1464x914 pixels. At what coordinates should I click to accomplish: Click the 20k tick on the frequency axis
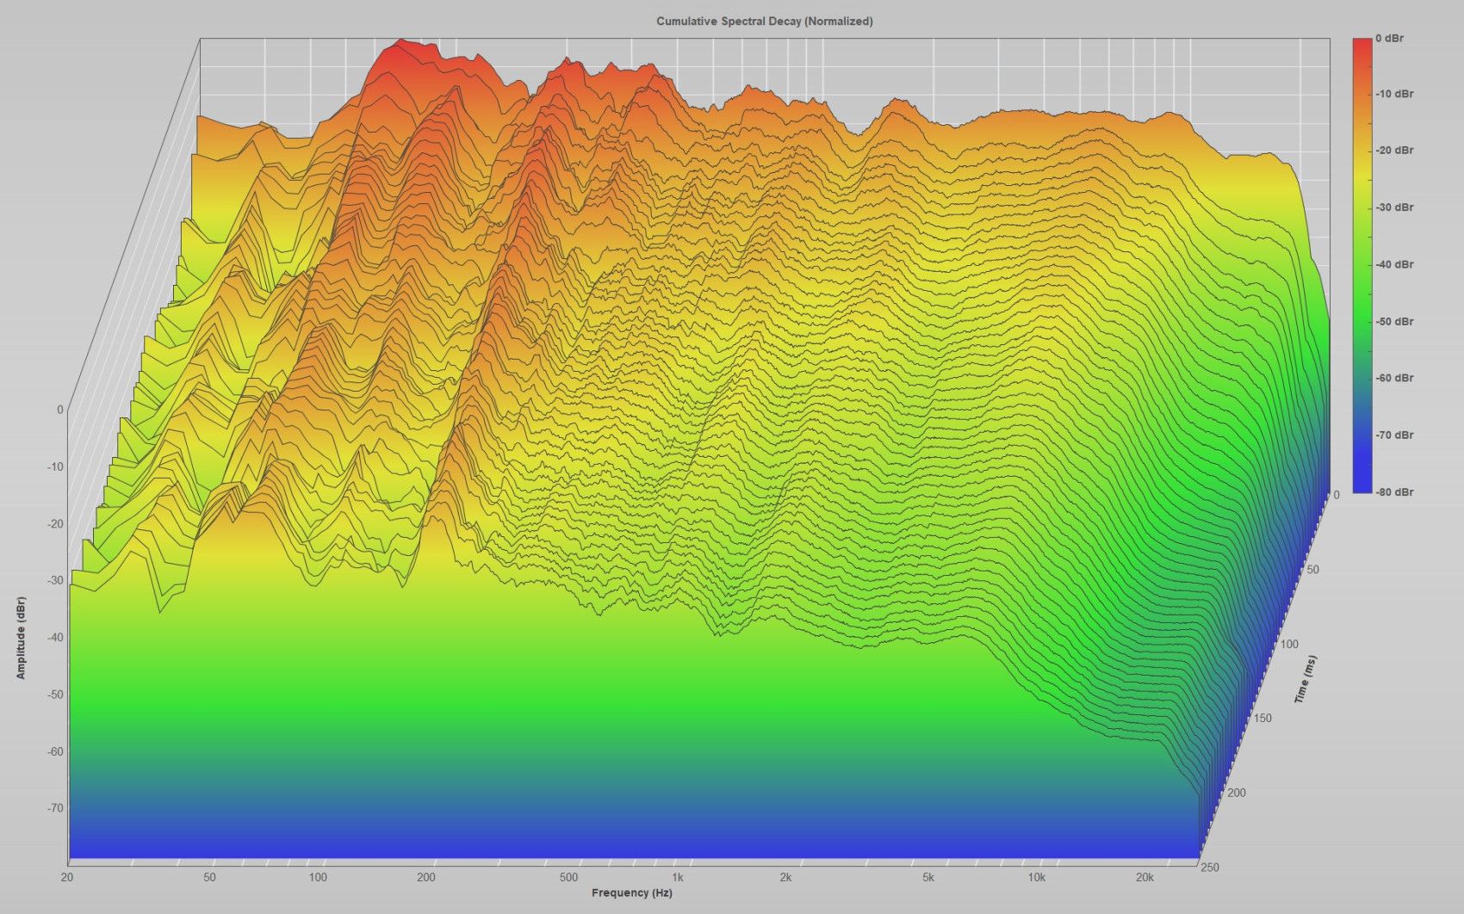click(x=1144, y=877)
